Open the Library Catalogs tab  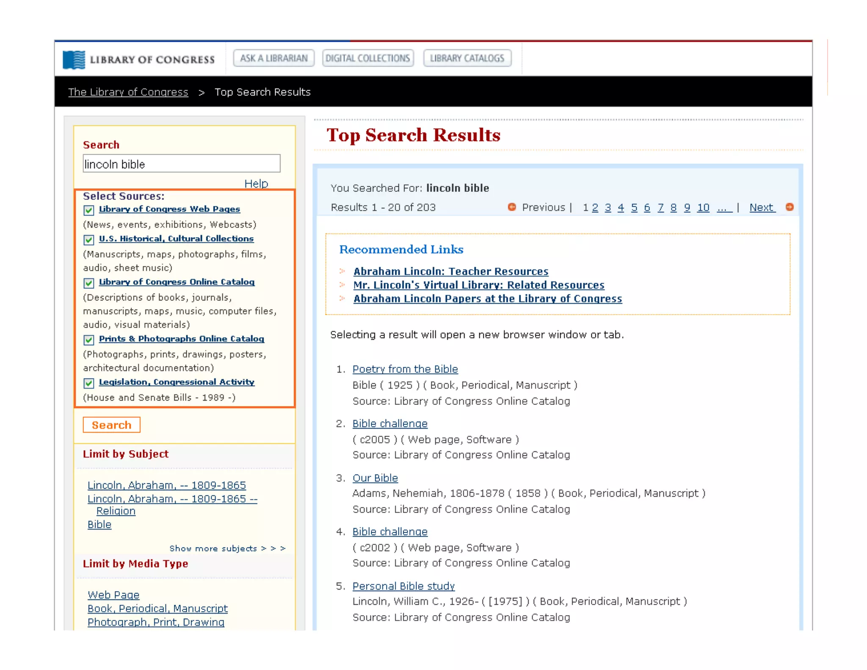tap(467, 58)
